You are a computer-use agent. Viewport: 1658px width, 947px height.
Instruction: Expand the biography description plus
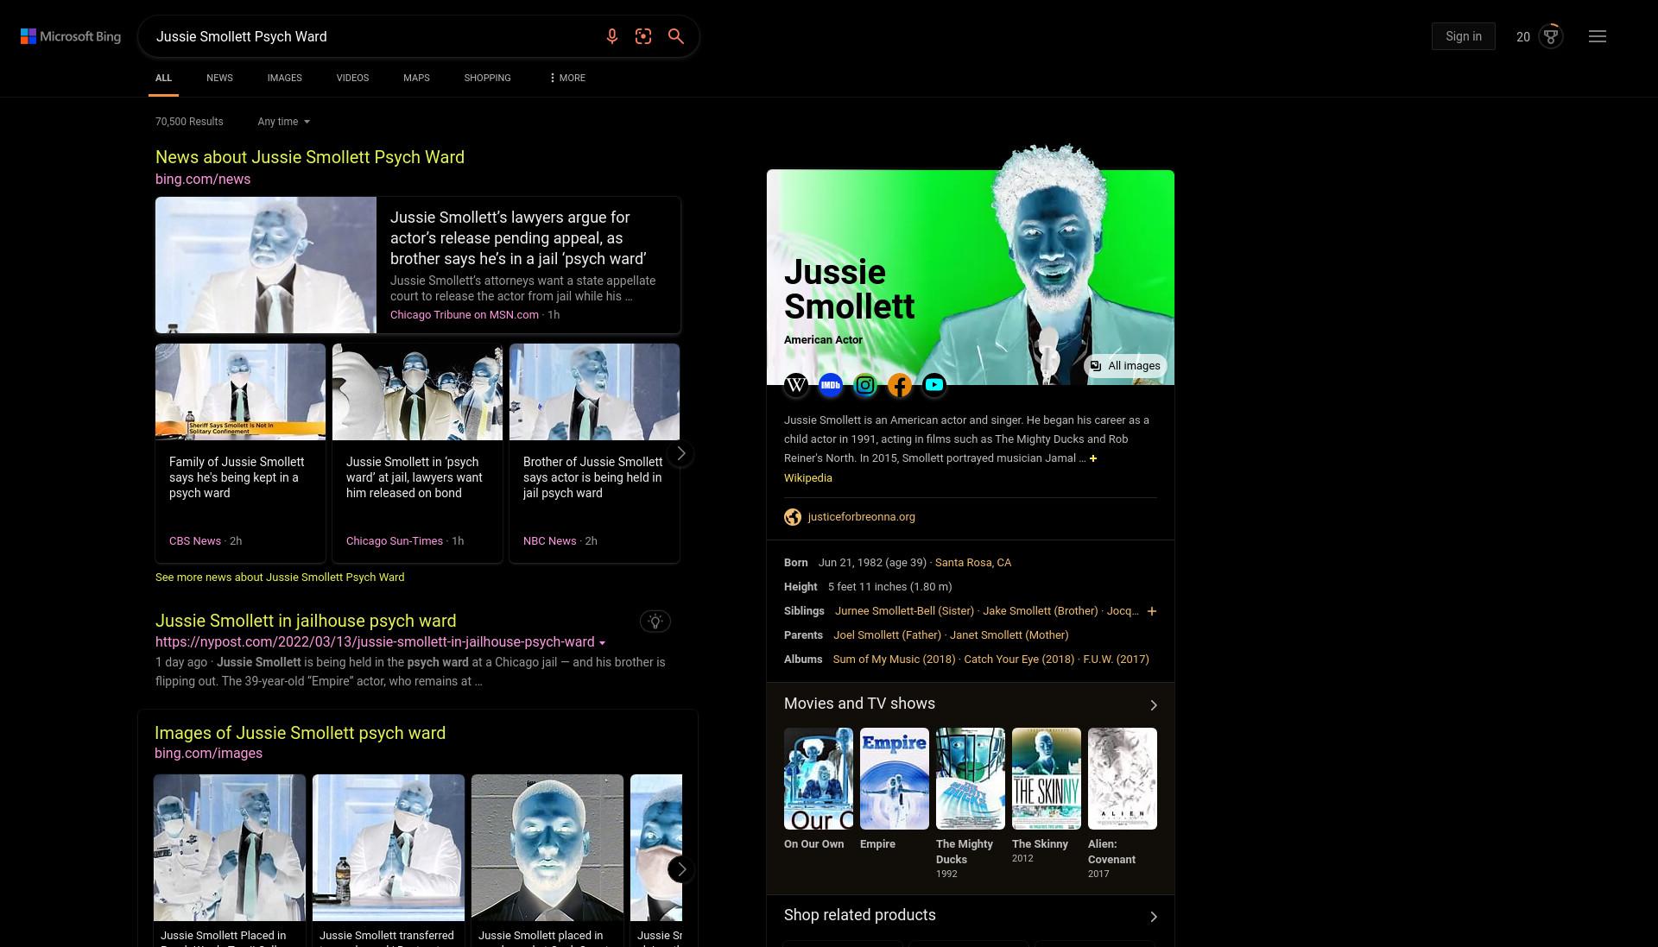pyautogui.click(x=1093, y=458)
